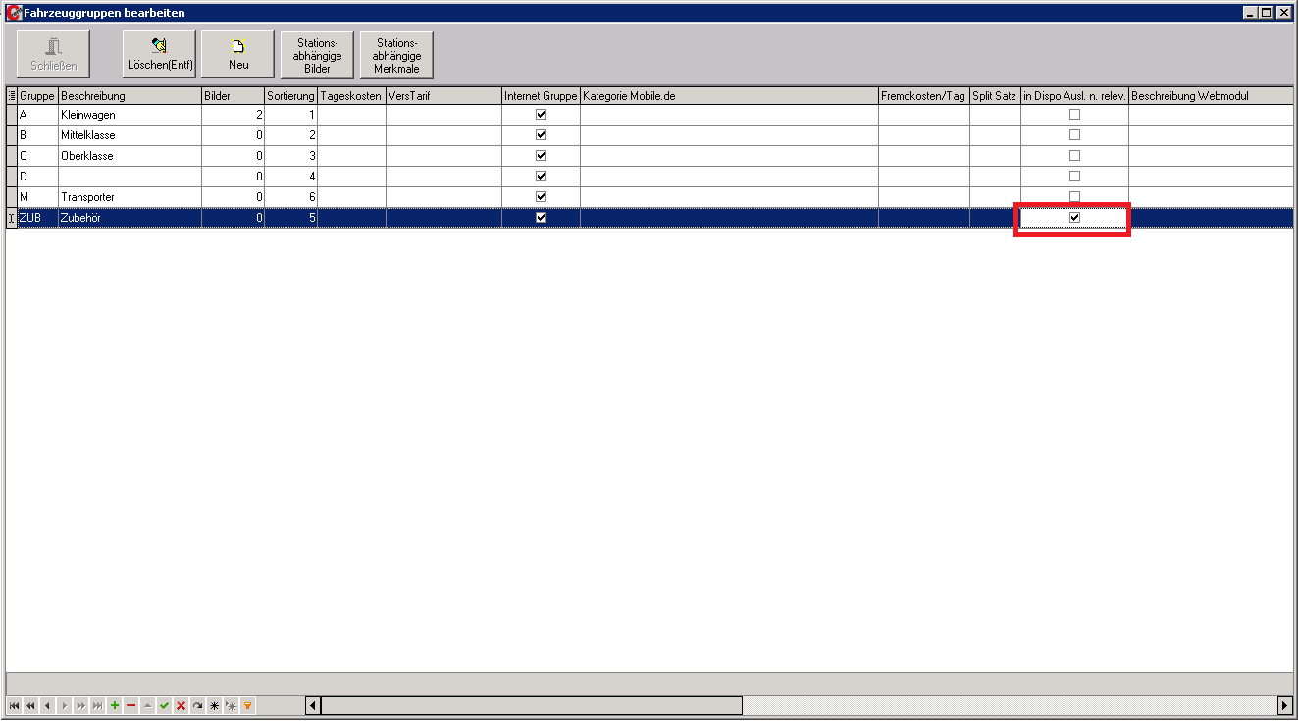Click the VersTarif column header
Screen dimensions: 1298x721
point(443,96)
